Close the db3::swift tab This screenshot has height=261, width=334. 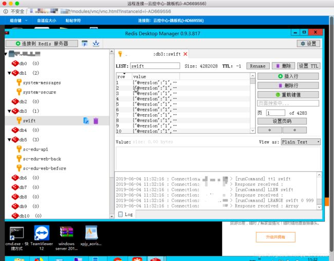[x=185, y=54]
